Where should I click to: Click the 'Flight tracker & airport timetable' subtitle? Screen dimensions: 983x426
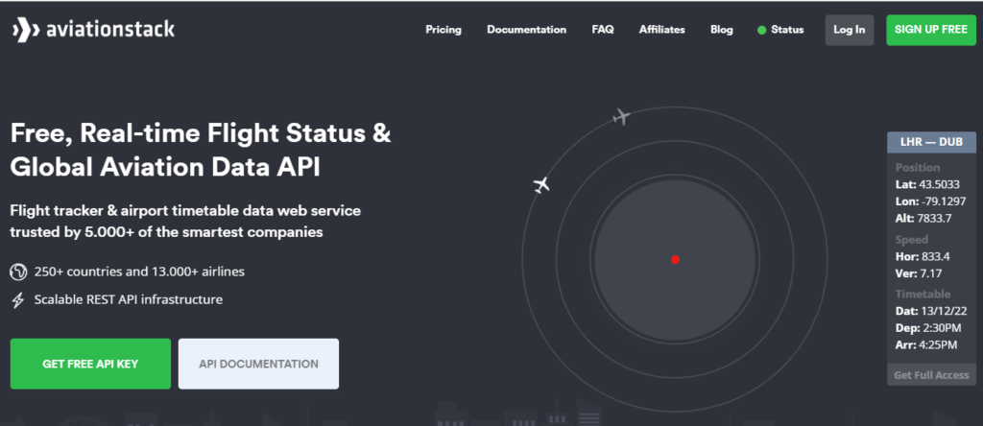click(x=185, y=221)
